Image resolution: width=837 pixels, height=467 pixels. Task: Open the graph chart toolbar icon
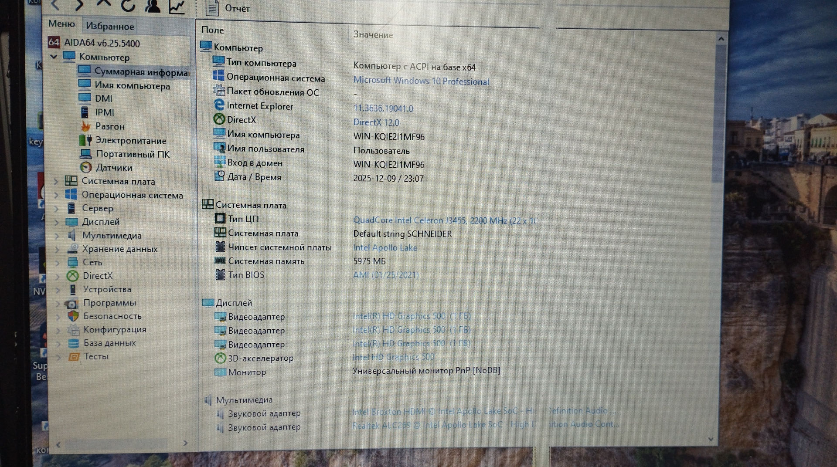(177, 6)
